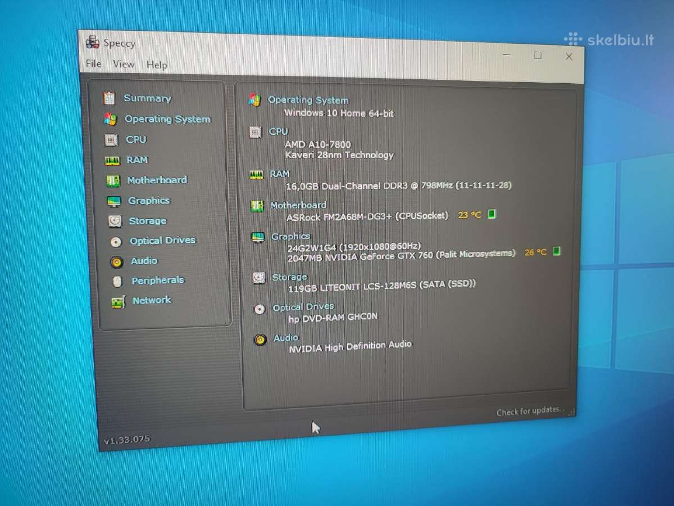
Task: Open the Operating System heading link in summary
Action: 308,100
